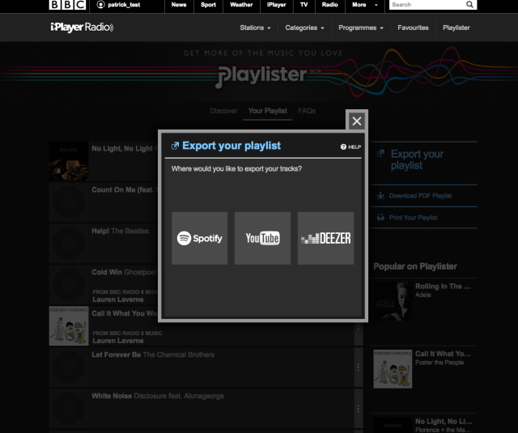
Task: Focus the BBC search field
Action: point(427,5)
